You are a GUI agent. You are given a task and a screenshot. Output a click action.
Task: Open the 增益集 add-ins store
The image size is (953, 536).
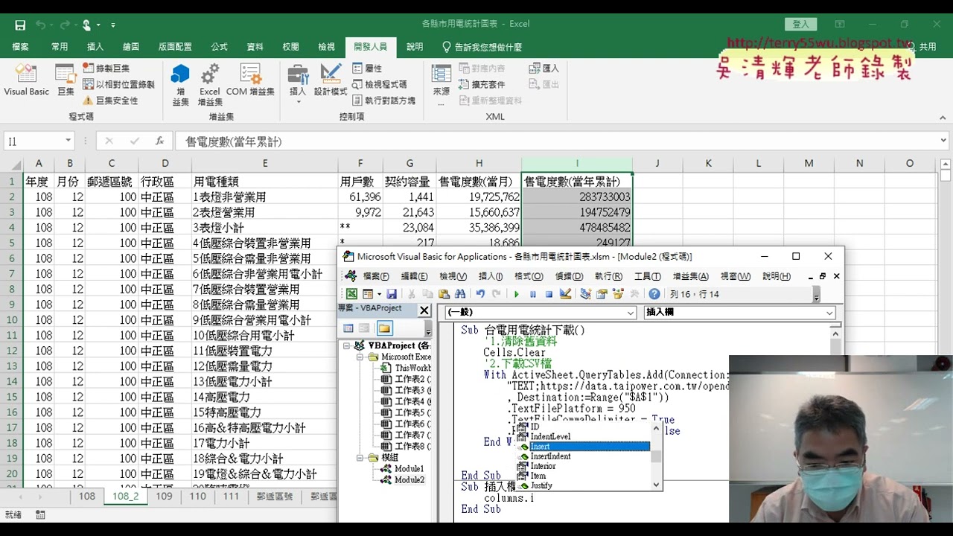(180, 84)
